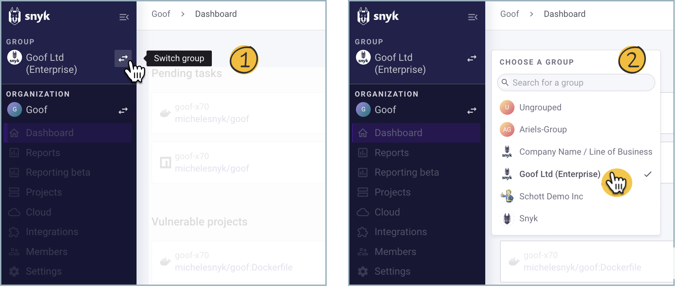Click the yellow step 1 marker badge
Viewport: 683px width, 288px height.
pos(244,60)
